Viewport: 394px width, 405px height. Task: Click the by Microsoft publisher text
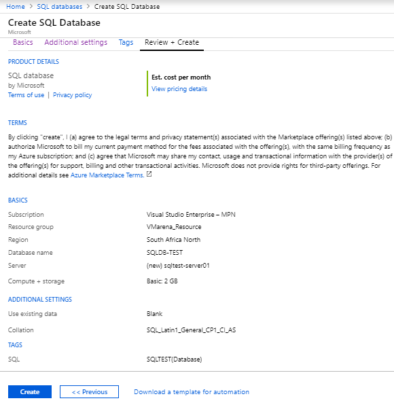tap(26, 86)
